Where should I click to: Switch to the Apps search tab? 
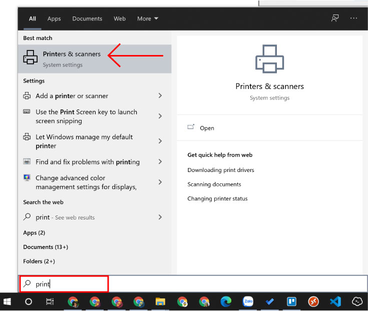[54, 18]
